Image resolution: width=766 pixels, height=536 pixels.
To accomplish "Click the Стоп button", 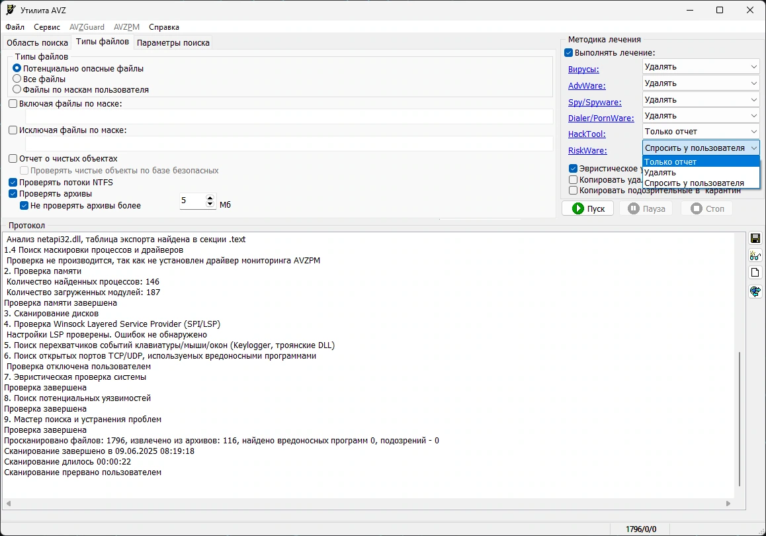I will (x=707, y=208).
